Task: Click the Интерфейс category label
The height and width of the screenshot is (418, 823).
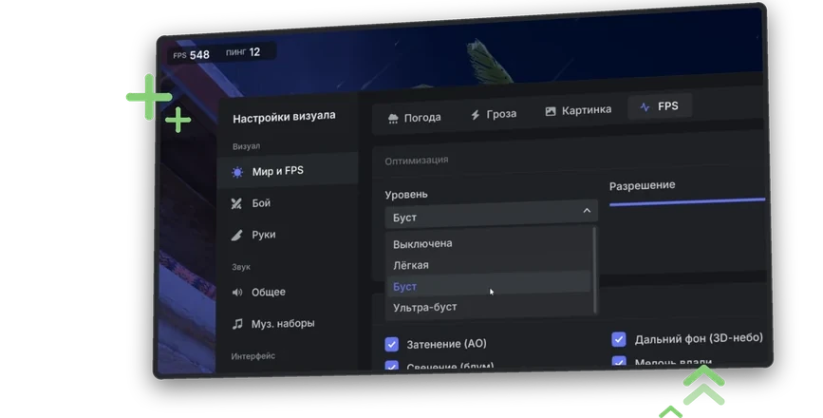Action: [x=253, y=356]
